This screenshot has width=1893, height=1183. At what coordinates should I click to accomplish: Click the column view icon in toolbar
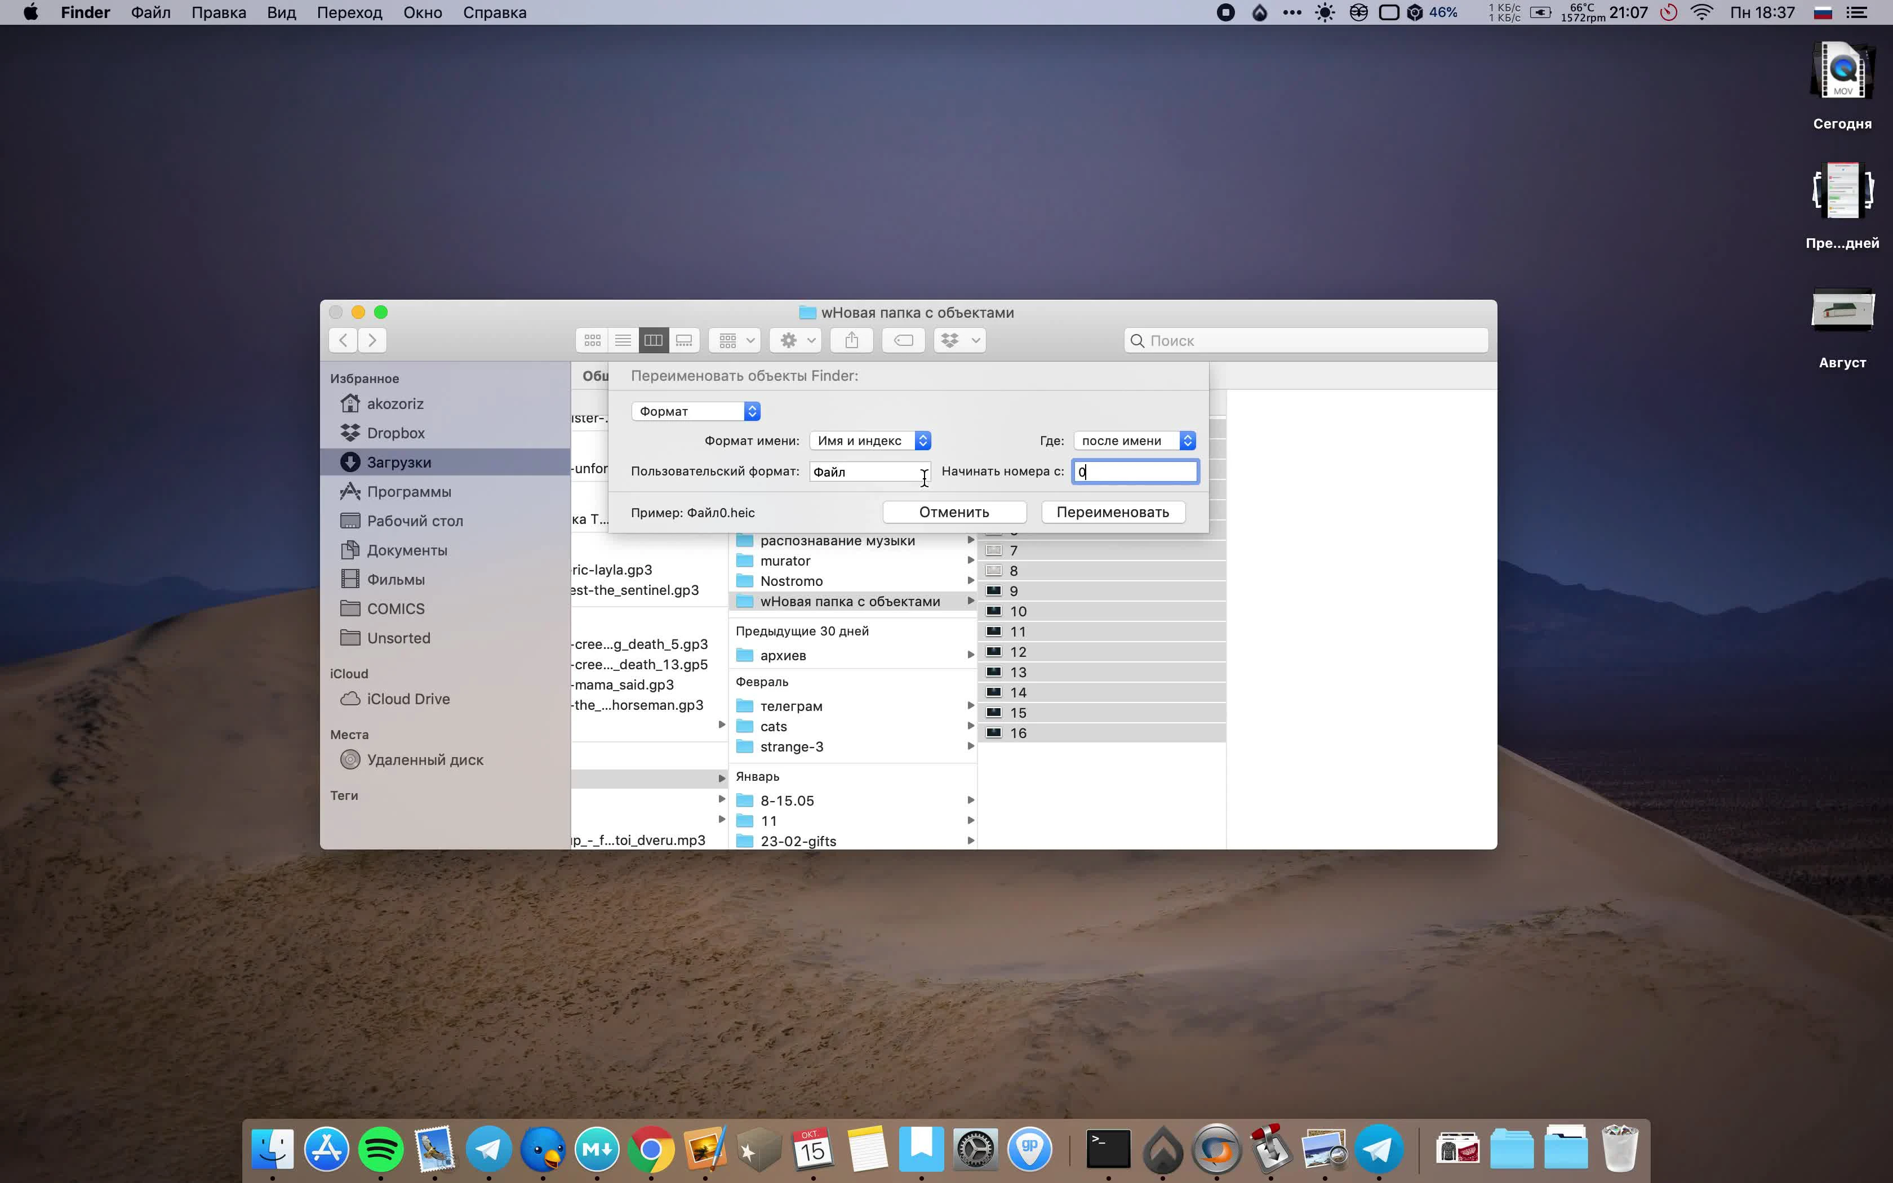[653, 341]
